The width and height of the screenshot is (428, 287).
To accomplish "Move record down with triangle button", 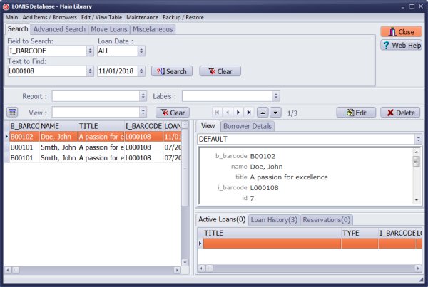I will coord(275,113).
